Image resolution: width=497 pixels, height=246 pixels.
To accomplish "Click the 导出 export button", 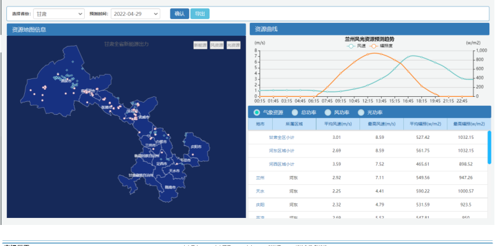I will tap(199, 13).
